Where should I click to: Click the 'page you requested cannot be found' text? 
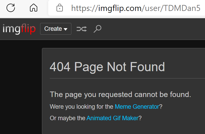(x=120, y=94)
